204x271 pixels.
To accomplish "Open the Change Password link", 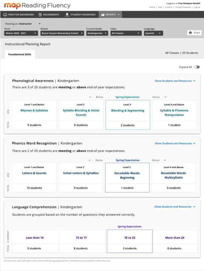I will tap(183, 7).
